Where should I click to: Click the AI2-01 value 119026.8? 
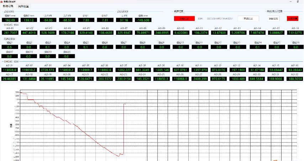(x=10, y=70)
